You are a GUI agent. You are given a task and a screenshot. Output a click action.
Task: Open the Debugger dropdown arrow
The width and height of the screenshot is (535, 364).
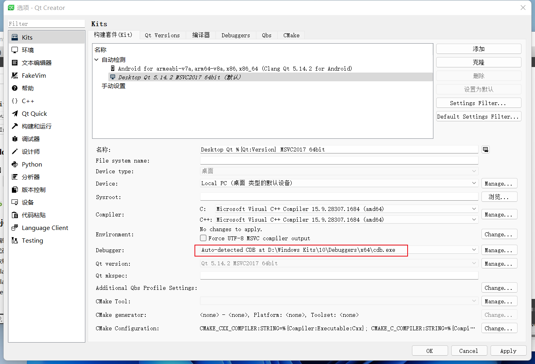tap(474, 250)
